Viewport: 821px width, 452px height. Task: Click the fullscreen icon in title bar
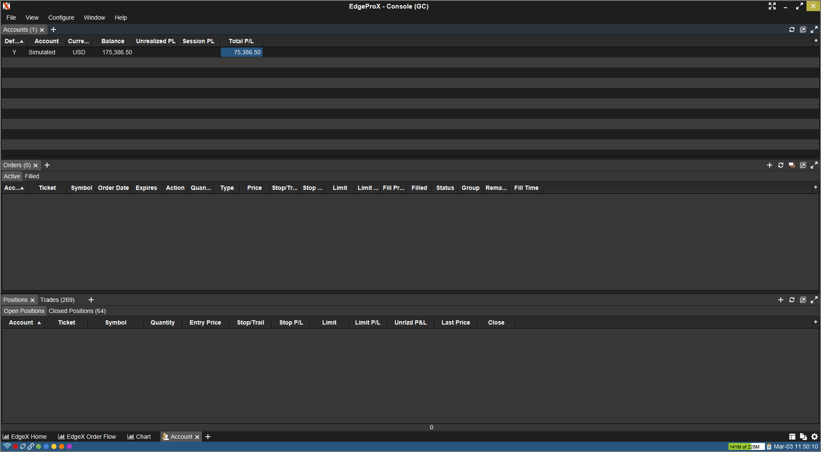point(772,6)
